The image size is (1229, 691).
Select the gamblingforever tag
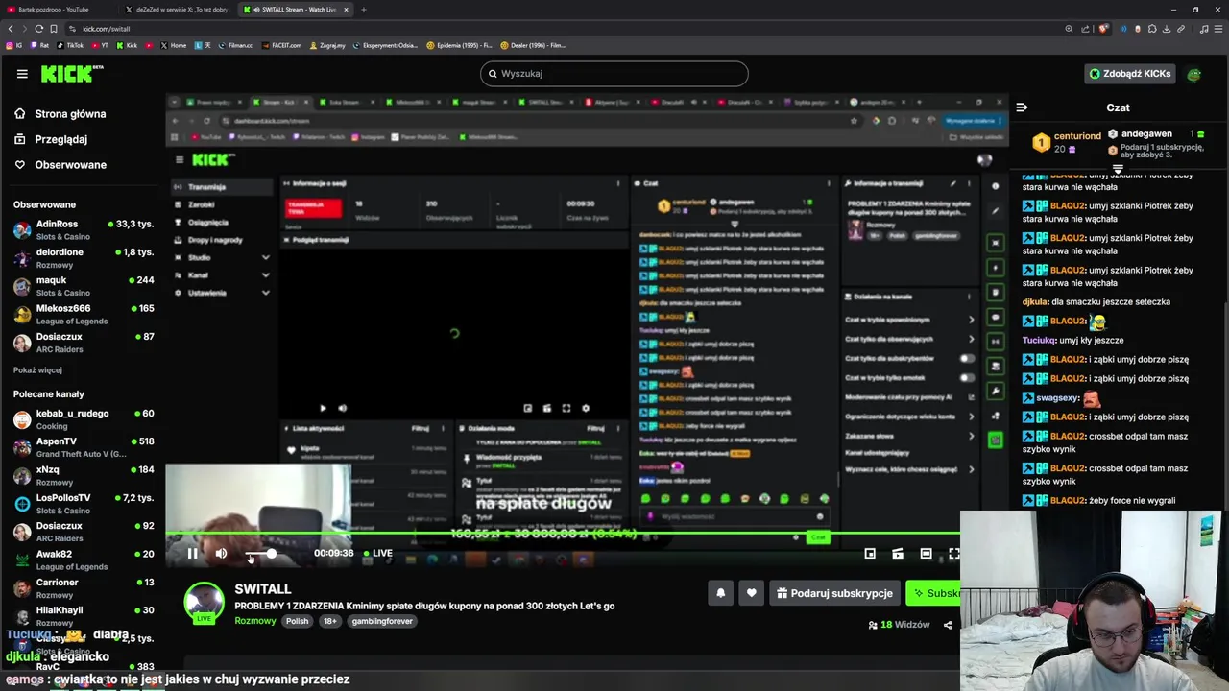tap(382, 621)
